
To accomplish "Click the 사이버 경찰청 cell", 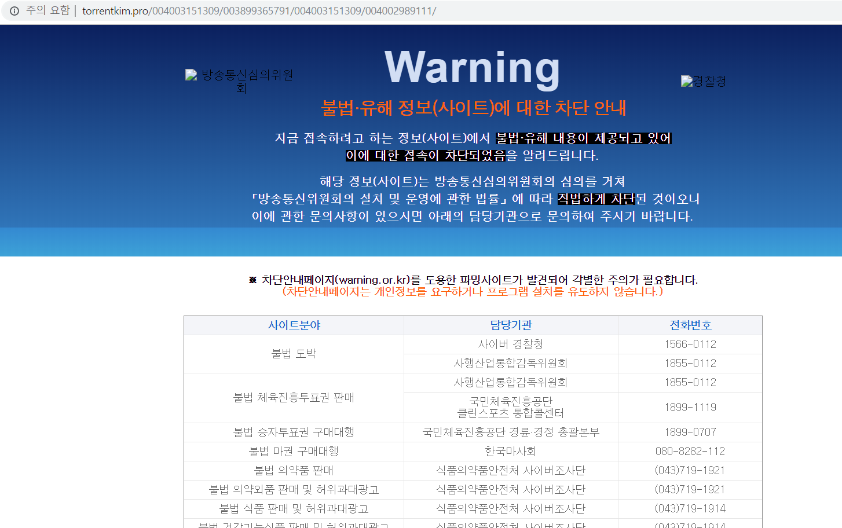I will [511, 344].
